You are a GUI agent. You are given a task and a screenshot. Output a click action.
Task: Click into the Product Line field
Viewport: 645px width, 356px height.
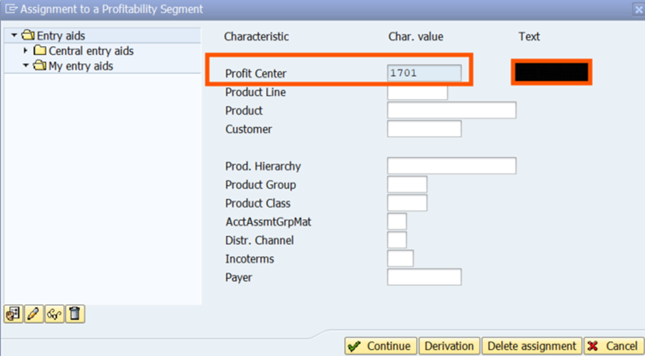point(417,92)
